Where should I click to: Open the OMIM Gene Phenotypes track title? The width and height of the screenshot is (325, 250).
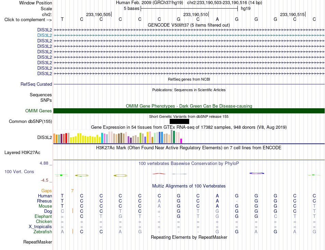[x=189, y=106]
